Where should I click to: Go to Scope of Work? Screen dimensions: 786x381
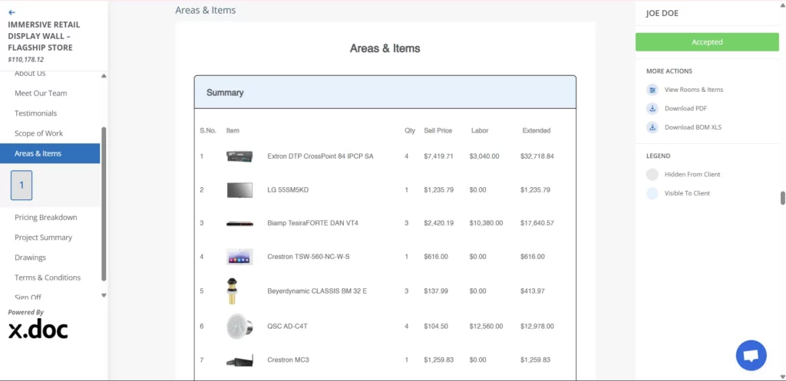38,133
